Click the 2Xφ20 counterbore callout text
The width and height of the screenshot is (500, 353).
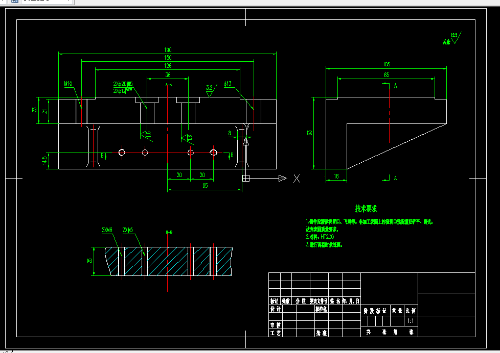(x=123, y=84)
